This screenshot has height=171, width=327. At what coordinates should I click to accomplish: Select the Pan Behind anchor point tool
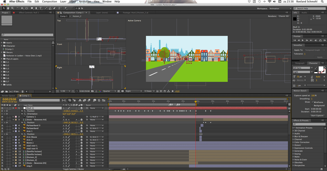(26, 8)
